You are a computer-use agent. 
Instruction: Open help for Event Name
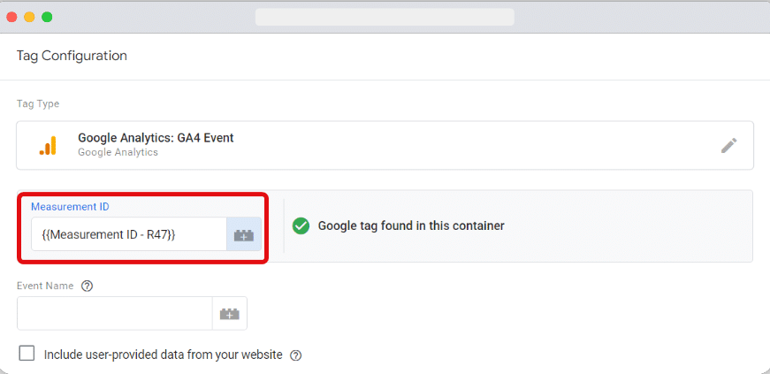point(87,286)
